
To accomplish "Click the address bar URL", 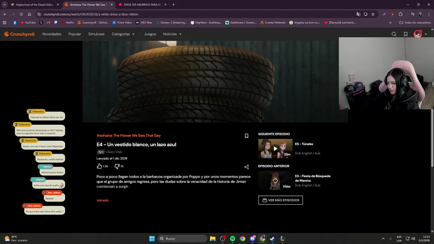I will tap(91, 14).
